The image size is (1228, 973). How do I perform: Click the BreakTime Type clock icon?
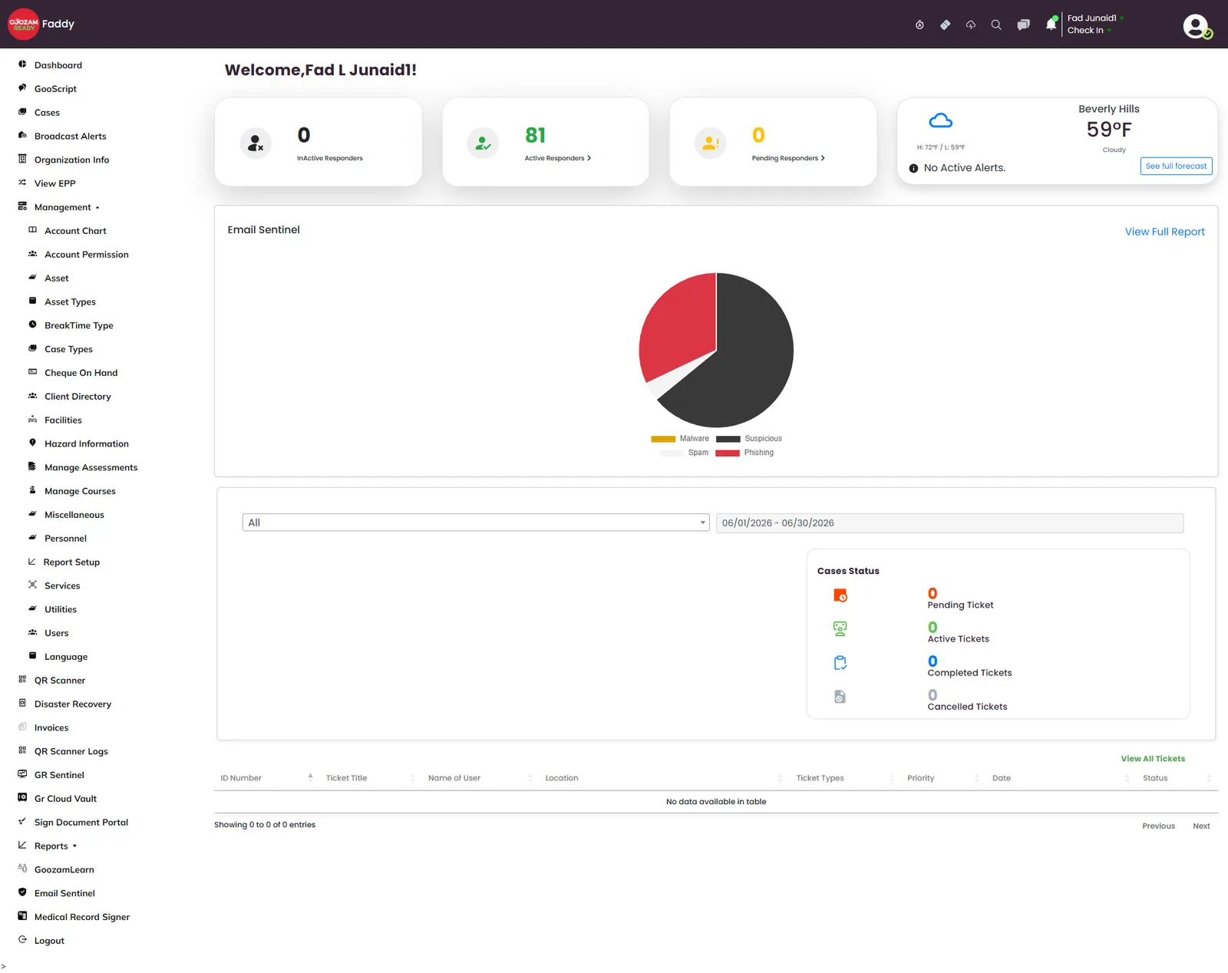(x=32, y=325)
